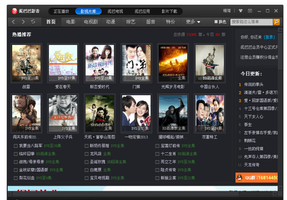Click the 换色 color change swatch
This screenshot has height=200, width=287.
(x=216, y=22)
